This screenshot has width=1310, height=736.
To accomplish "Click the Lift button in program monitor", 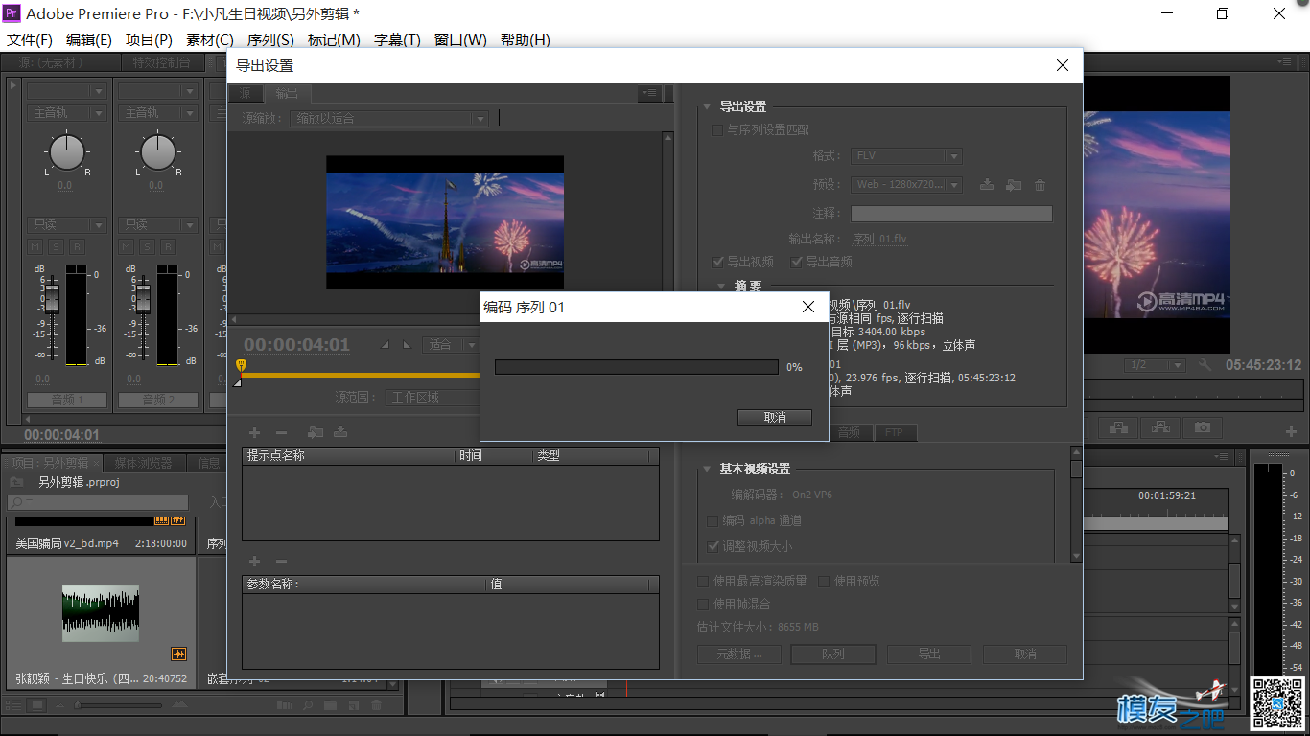I will point(1118,427).
